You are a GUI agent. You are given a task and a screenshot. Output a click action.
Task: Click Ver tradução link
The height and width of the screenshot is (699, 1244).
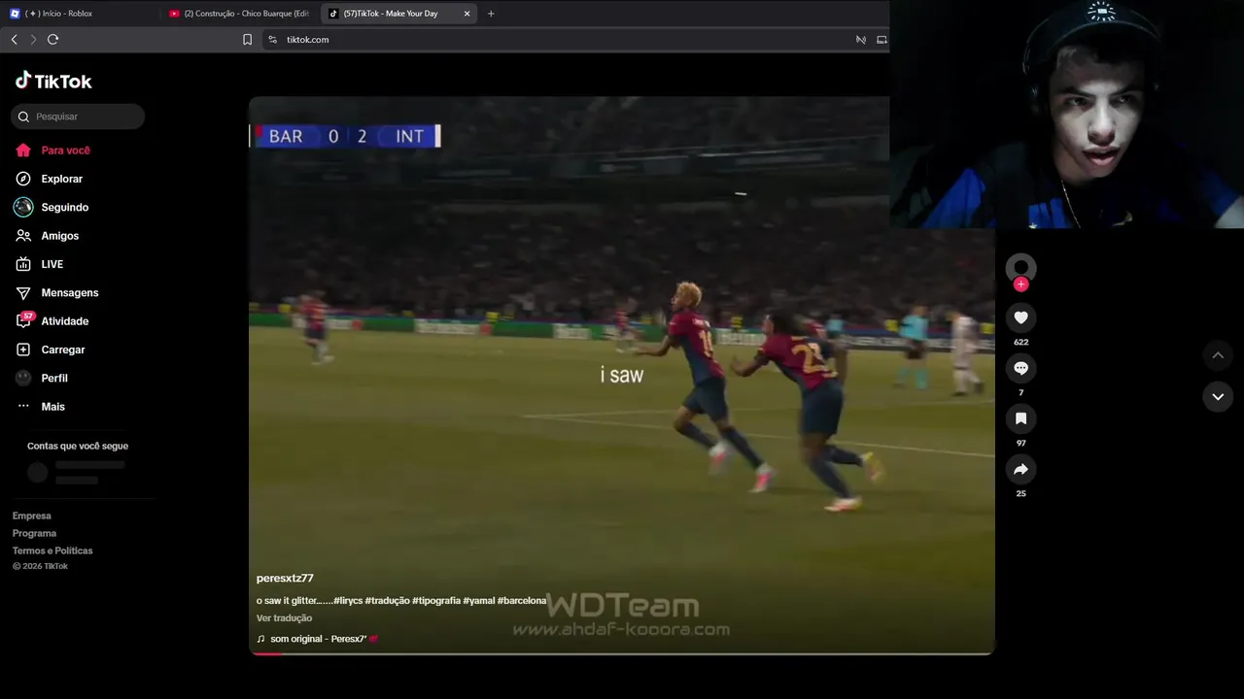pos(284,618)
